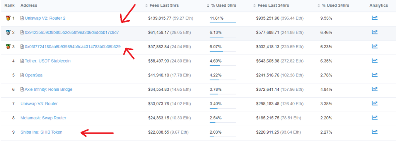
Task: Open analytics chart for Metamask: Swap Router
Action: tap(374, 117)
